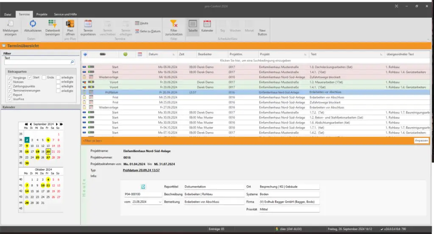This screenshot has width=434, height=234.
Task: Toggle the Terminerinnerungen checkbox
Action: 10,90
